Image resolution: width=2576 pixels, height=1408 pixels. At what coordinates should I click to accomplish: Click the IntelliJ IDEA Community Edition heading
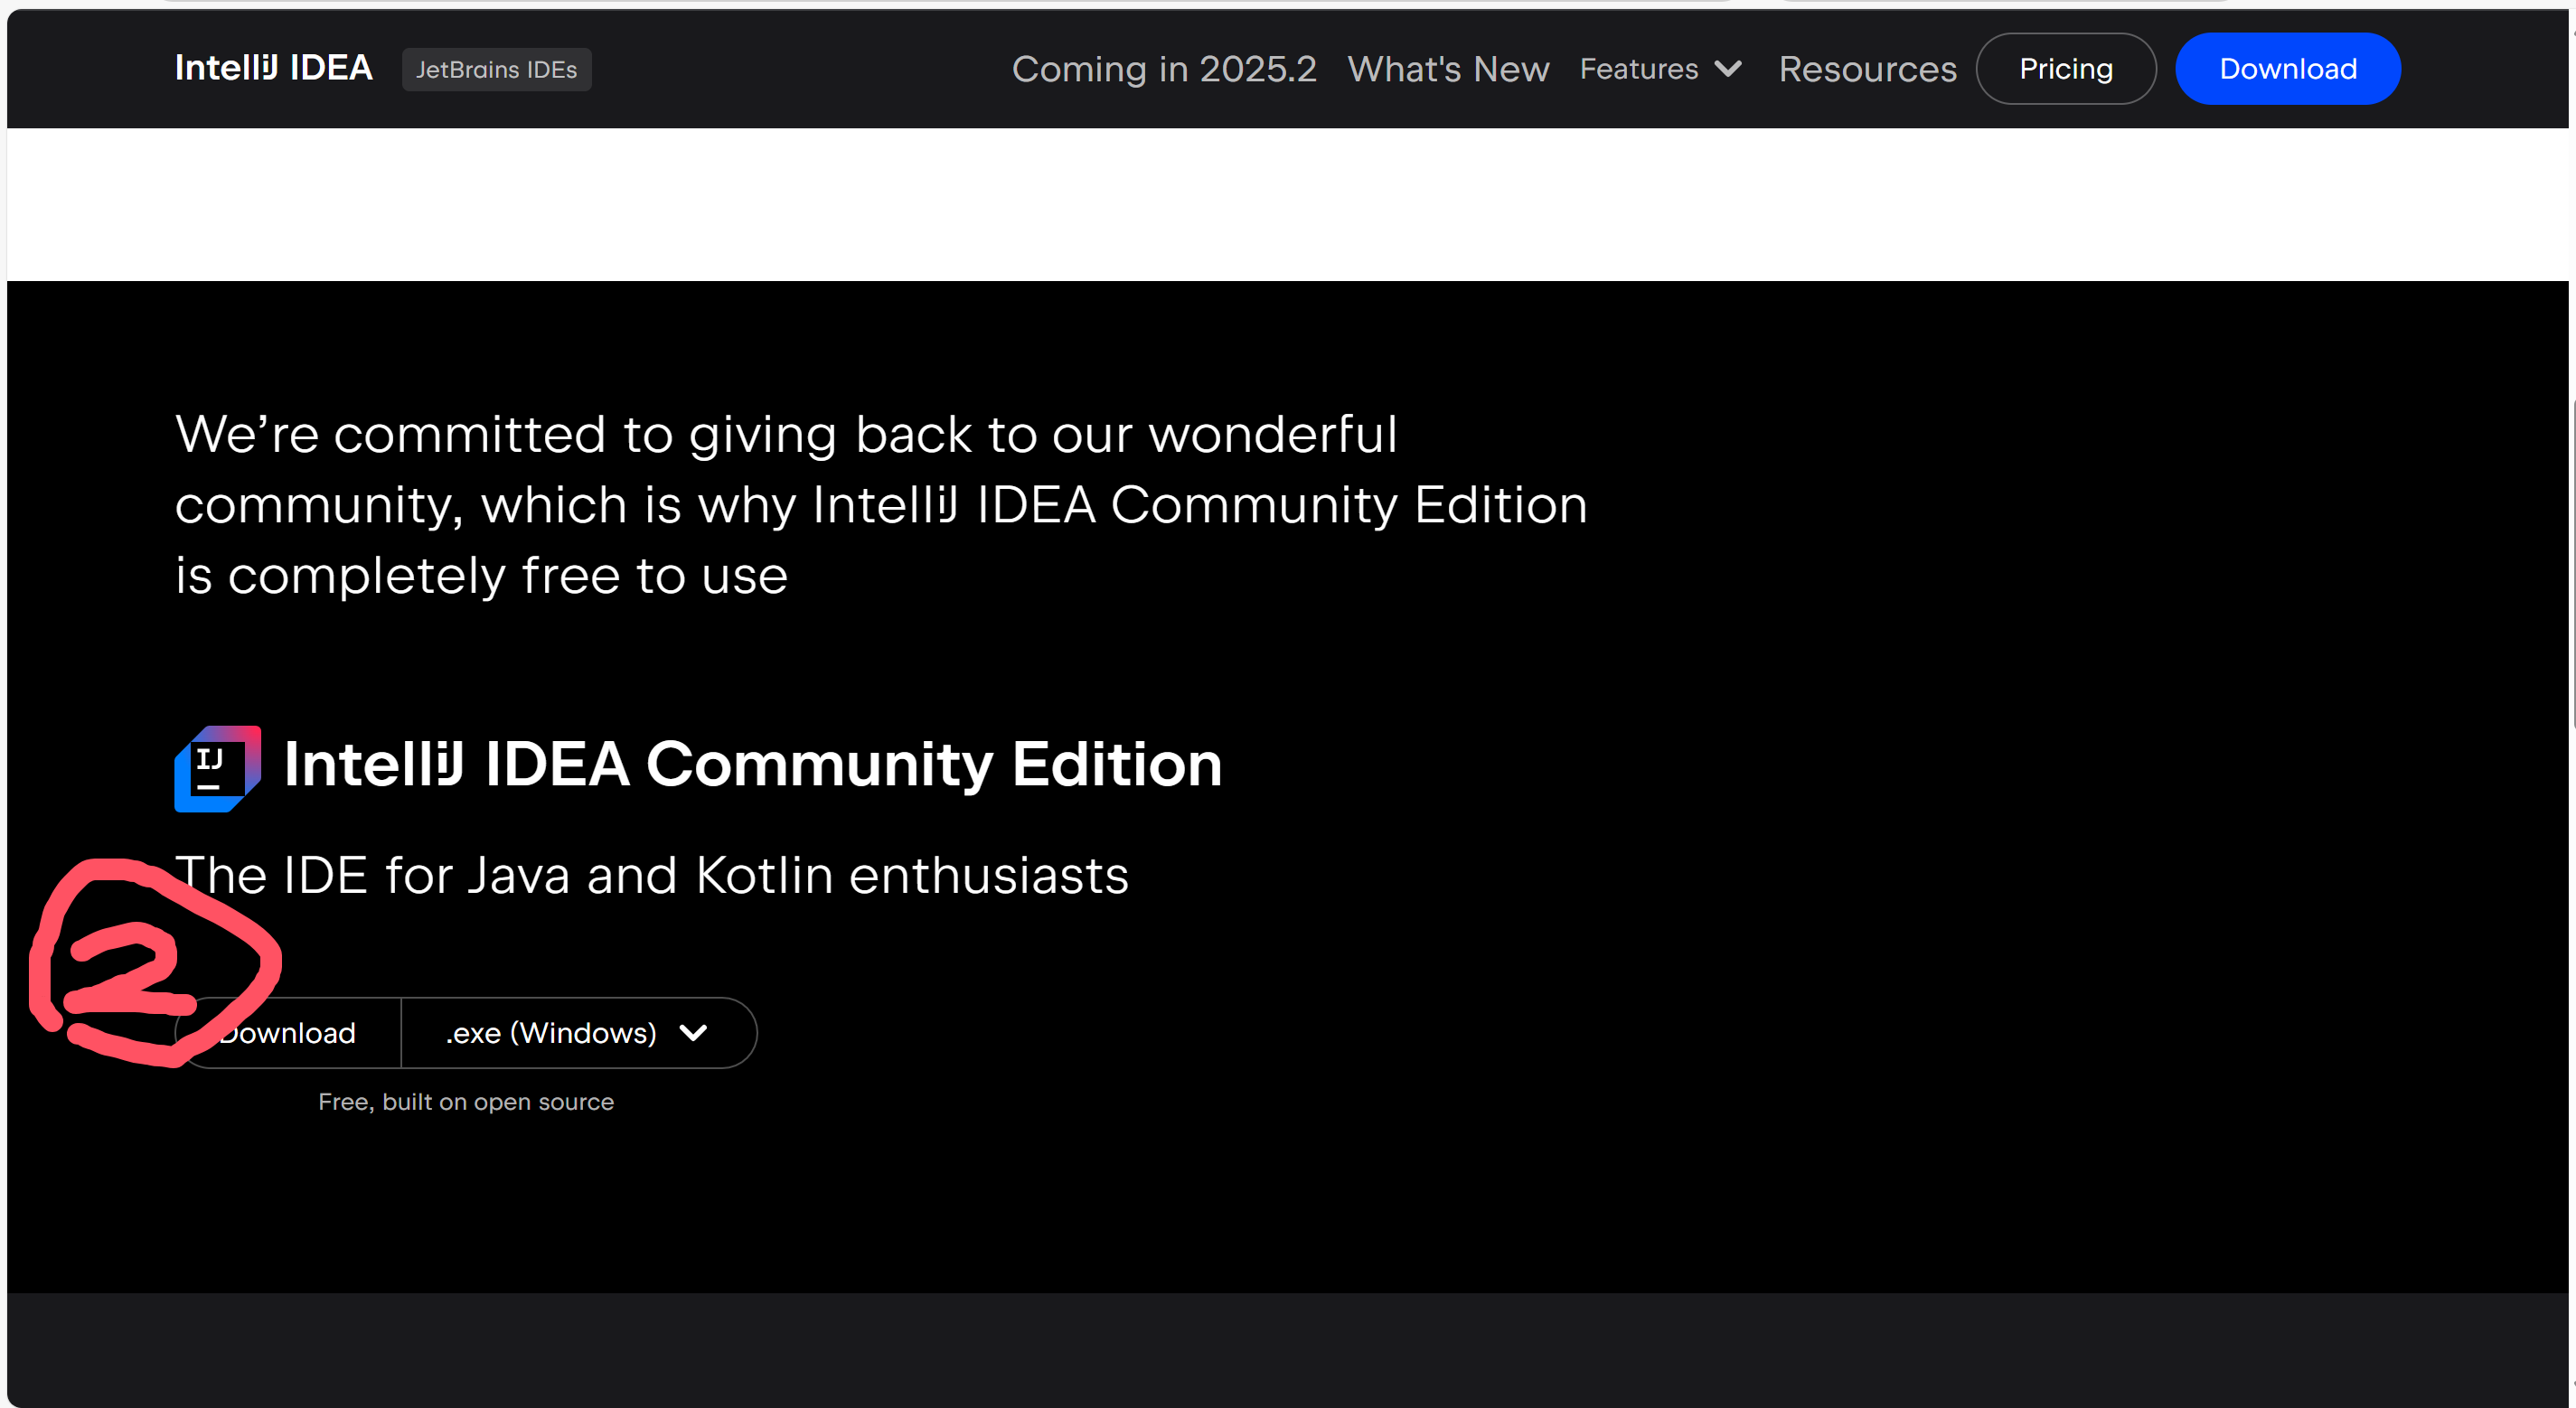pos(752,765)
